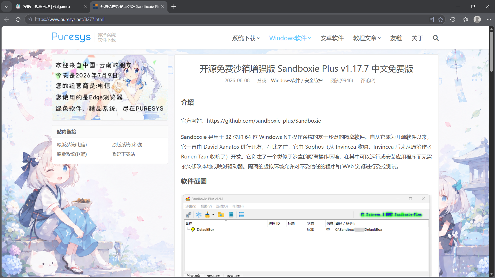Close the Galgamex tab
The width and height of the screenshot is (495, 278).
(x=85, y=6)
